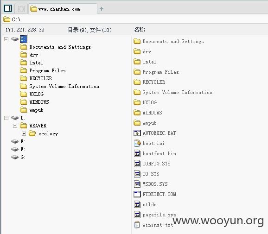
Task: Click the 目录(9),文件(10) count label
Action: 90,30
